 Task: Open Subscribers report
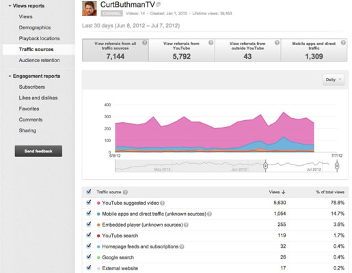point(32,87)
